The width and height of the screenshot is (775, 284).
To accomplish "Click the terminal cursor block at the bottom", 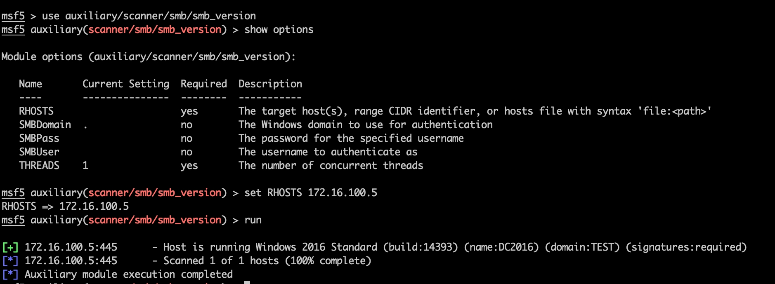I will tap(247, 282).
